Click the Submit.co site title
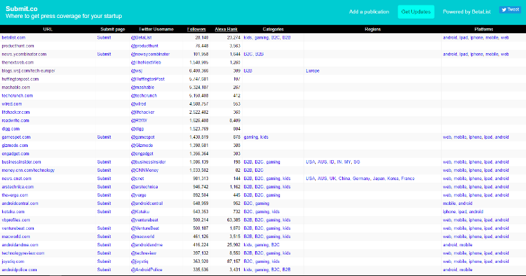The width and height of the screenshot is (526, 276). 21,9
